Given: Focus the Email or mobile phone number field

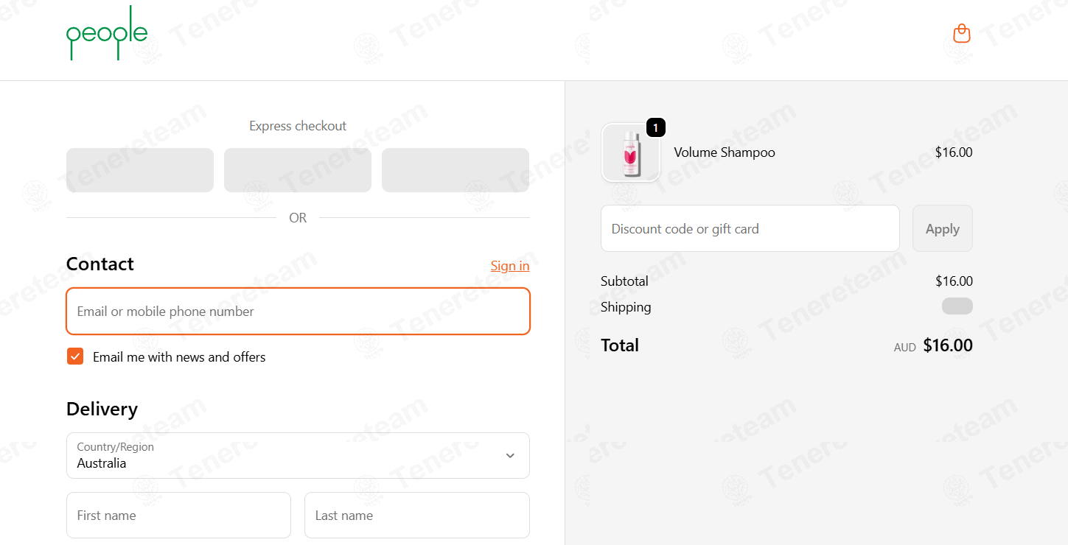Looking at the screenshot, I should 298,311.
